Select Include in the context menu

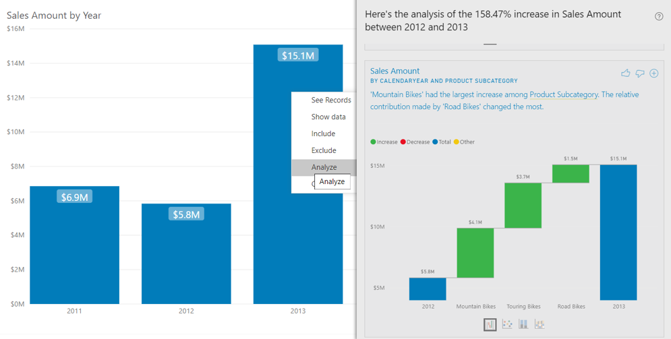point(323,133)
